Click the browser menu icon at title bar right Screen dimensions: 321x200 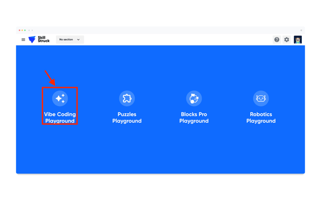301,30
